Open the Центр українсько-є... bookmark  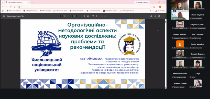coord(127,11)
